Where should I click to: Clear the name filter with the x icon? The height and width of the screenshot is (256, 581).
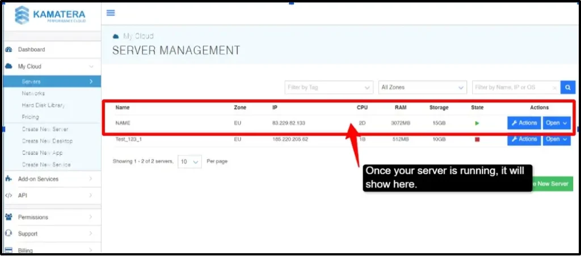[x=554, y=88]
